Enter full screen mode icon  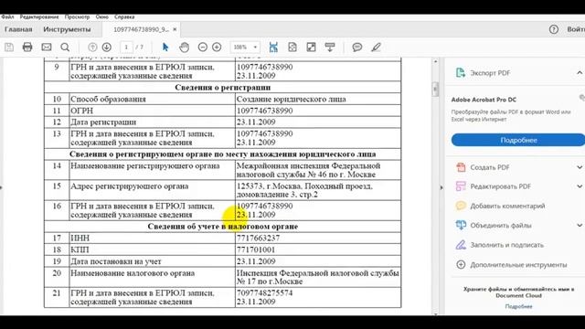point(311,47)
